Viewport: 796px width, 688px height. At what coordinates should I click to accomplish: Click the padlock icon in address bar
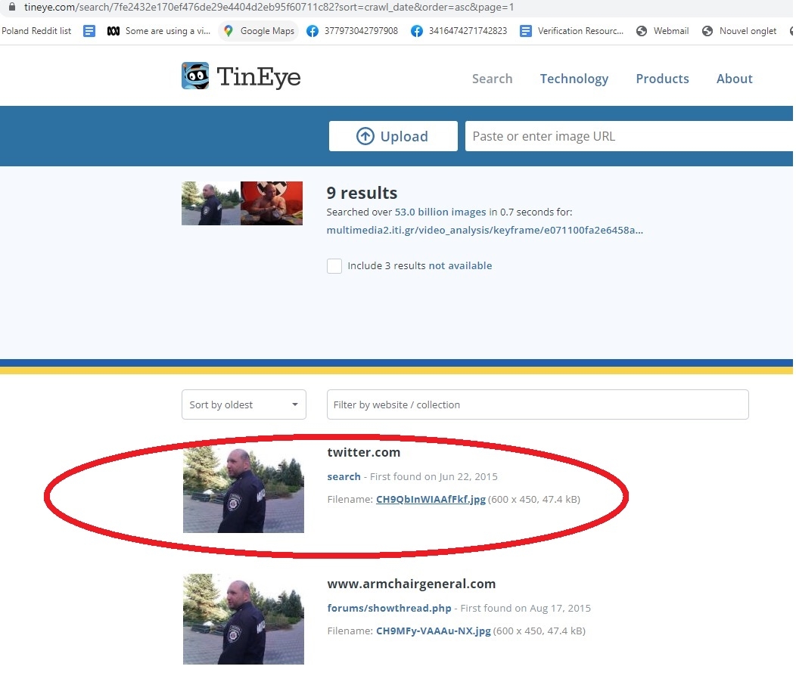coord(11,7)
